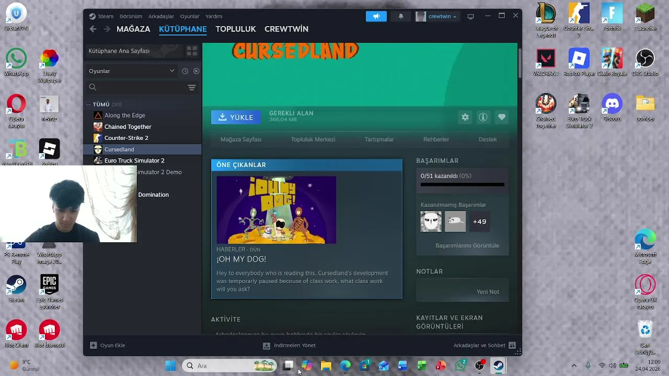
Task: Open the Steam menu
Action: click(x=106, y=16)
